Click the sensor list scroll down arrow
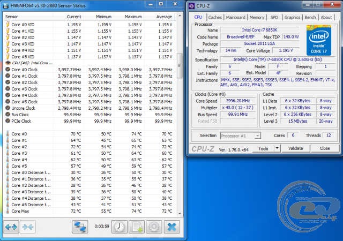 click(x=180, y=214)
